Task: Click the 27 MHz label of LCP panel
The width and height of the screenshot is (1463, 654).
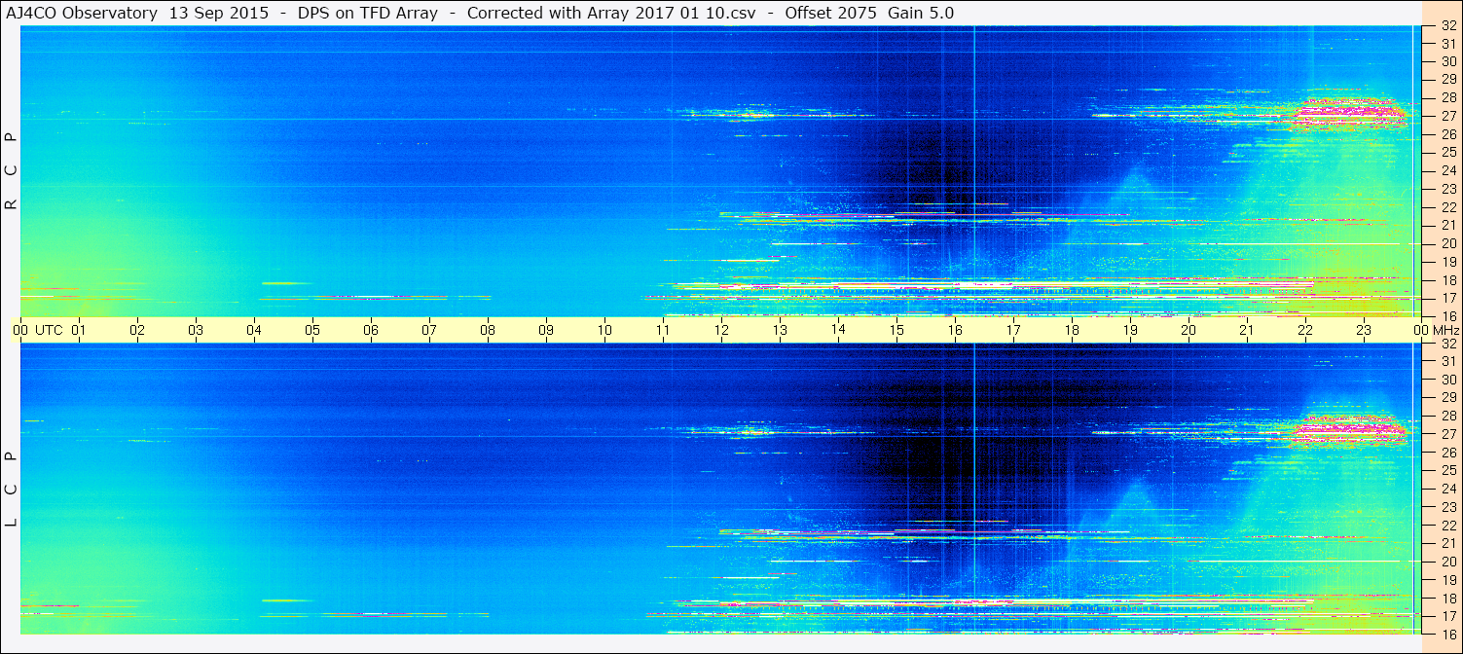Action: (x=1447, y=434)
